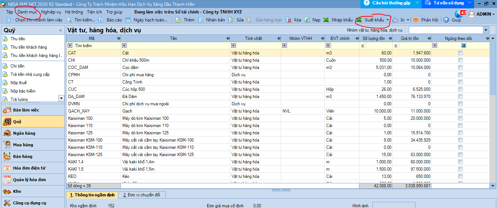Switch to the Thông tin ngầm định tab
497x208 pixels.
92,195
